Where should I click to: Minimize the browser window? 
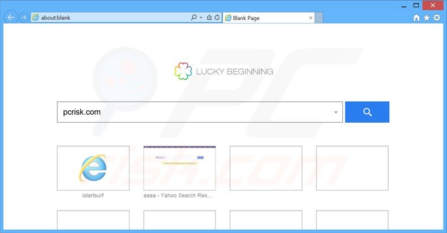(x=403, y=6)
